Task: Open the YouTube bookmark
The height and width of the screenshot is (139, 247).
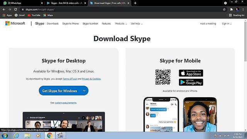Action: 34,15
